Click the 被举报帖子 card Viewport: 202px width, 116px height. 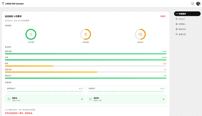45,89
